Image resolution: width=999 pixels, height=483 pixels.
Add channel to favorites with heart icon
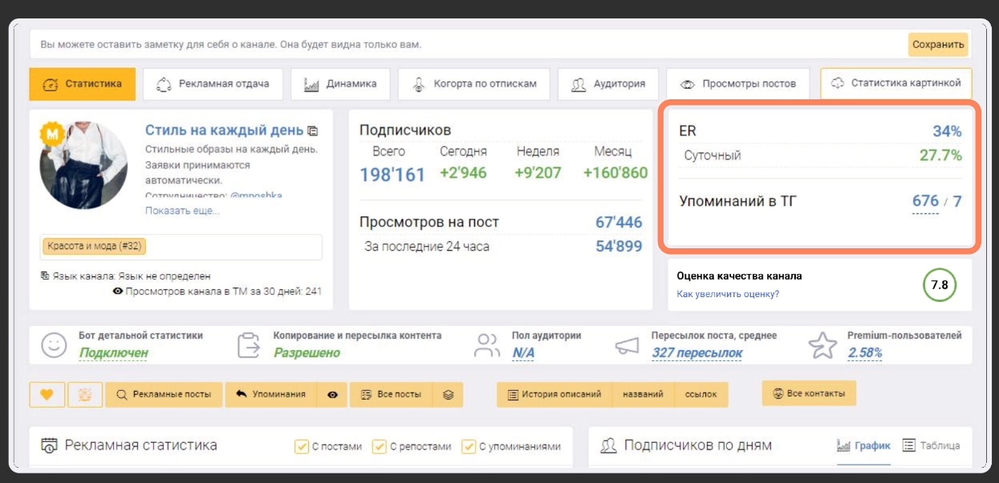pos(47,395)
